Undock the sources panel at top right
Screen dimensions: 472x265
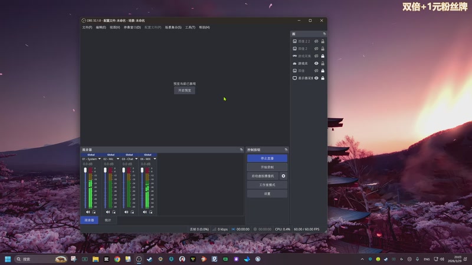[x=324, y=34]
